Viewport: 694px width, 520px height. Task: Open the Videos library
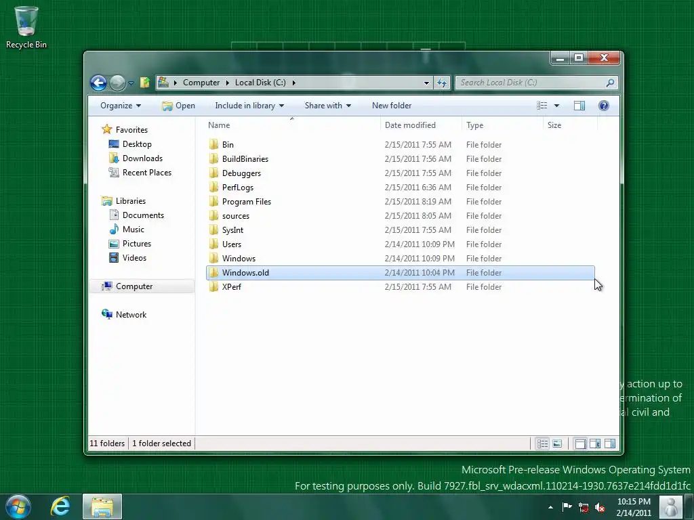(134, 258)
